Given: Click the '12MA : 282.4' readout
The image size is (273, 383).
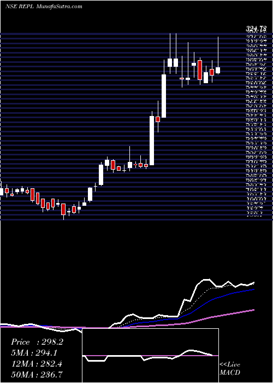Looking at the screenshot, I should pos(37,364).
